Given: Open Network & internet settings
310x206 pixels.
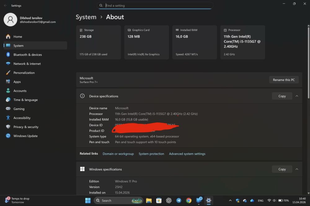Looking at the screenshot, I should (35, 64).
